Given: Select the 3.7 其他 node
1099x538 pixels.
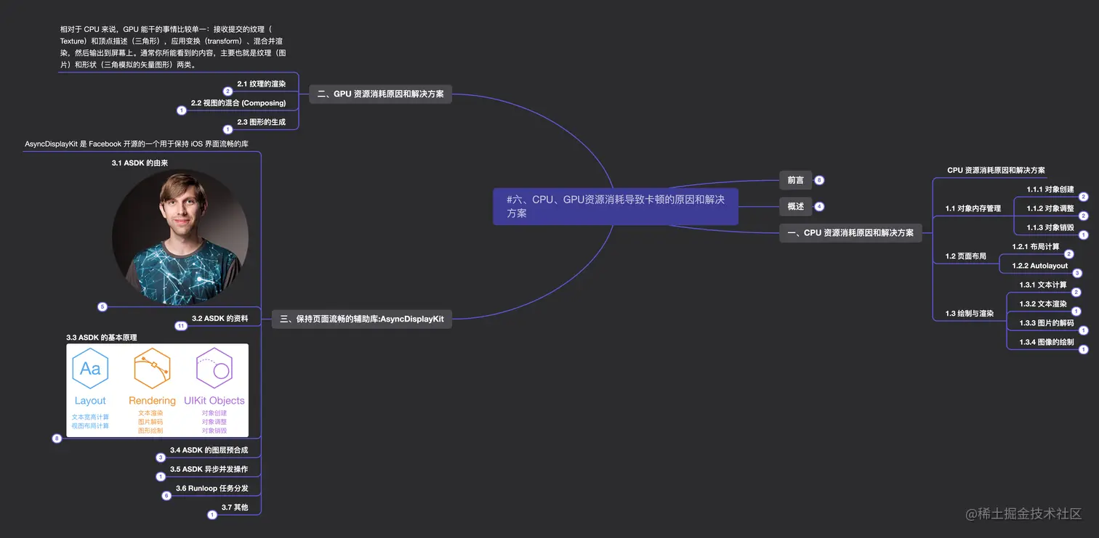Looking at the screenshot, I should [235, 508].
